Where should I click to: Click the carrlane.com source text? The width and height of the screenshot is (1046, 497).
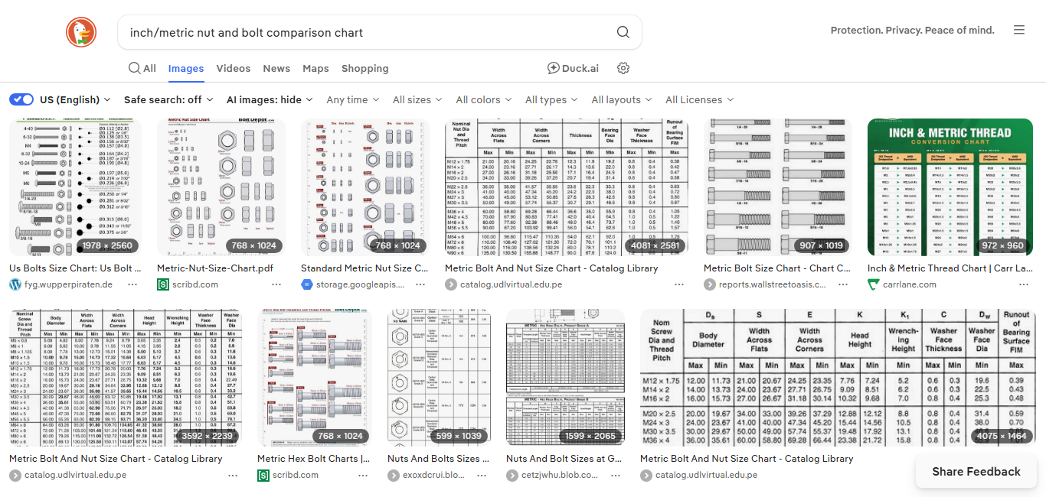(x=910, y=284)
